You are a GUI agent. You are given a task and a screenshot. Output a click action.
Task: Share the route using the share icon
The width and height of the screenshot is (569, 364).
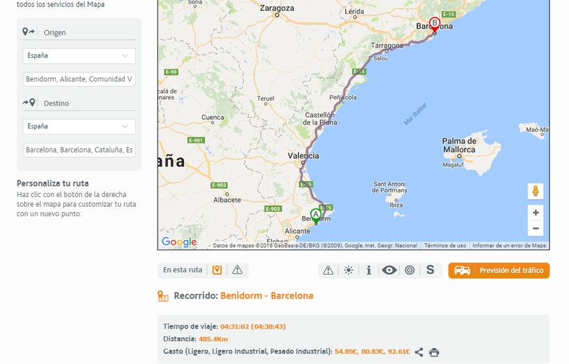pos(419,352)
